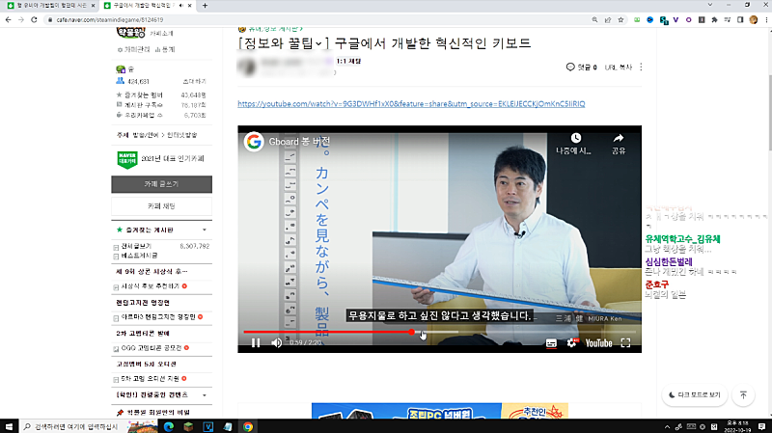
Task: Toggle the dark mode (다크 모드로 보기) button
Action: click(694, 395)
